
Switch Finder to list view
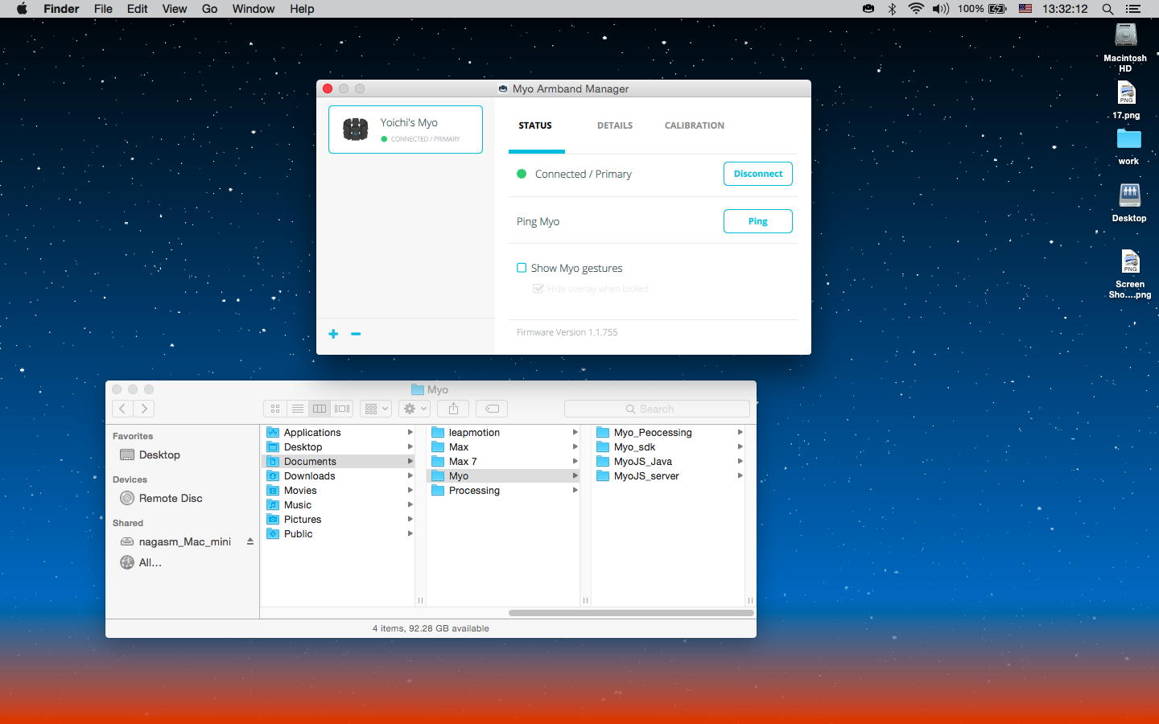(298, 409)
